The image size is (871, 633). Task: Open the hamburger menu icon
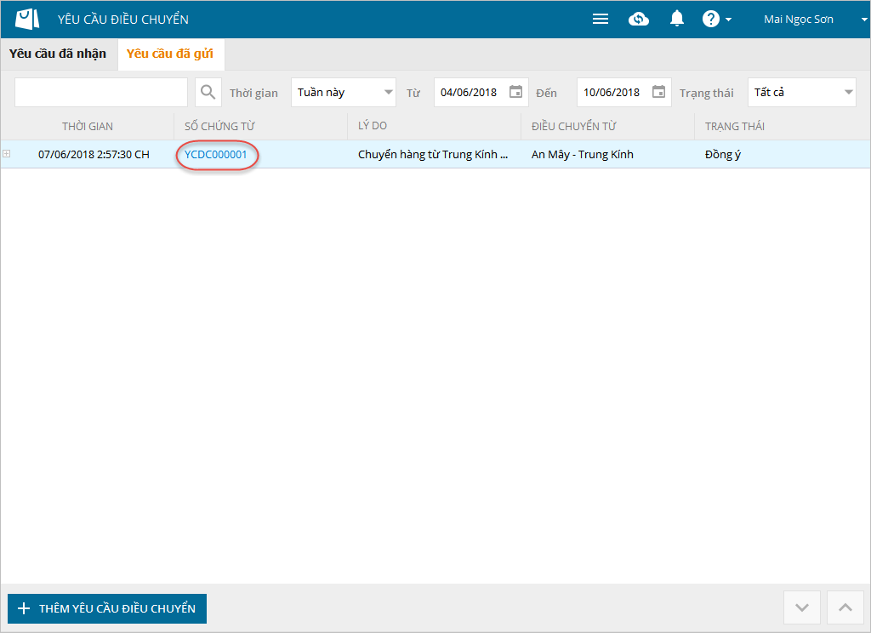point(601,19)
